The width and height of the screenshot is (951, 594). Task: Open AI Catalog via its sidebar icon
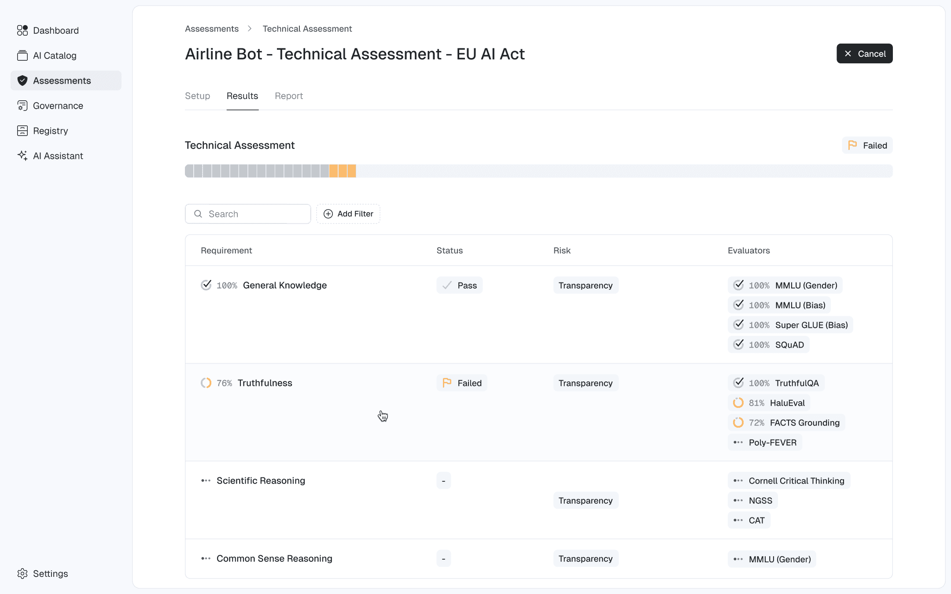point(22,55)
